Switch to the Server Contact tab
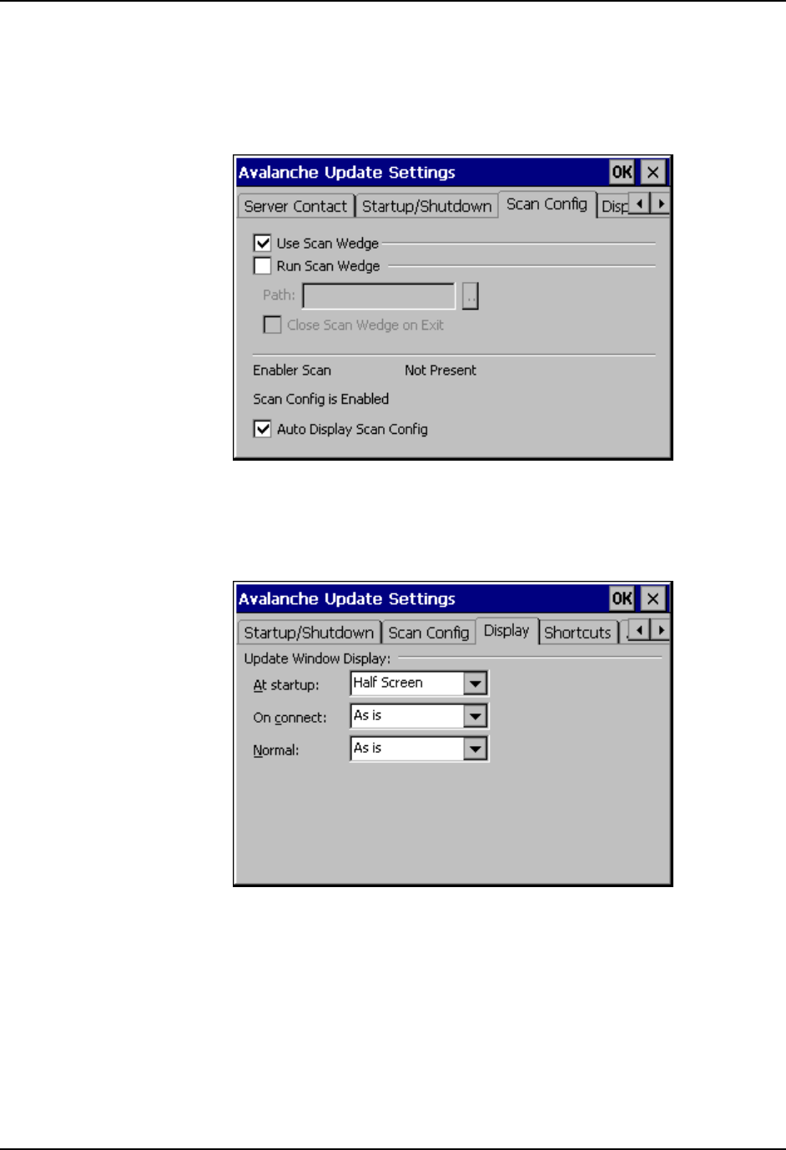Screen dimensions: 786x1150 295,206
